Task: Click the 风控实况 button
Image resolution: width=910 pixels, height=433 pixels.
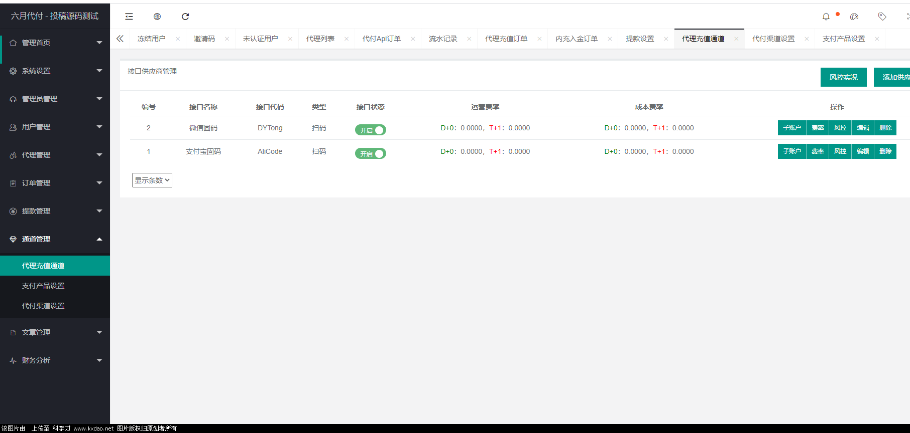Action: click(843, 77)
